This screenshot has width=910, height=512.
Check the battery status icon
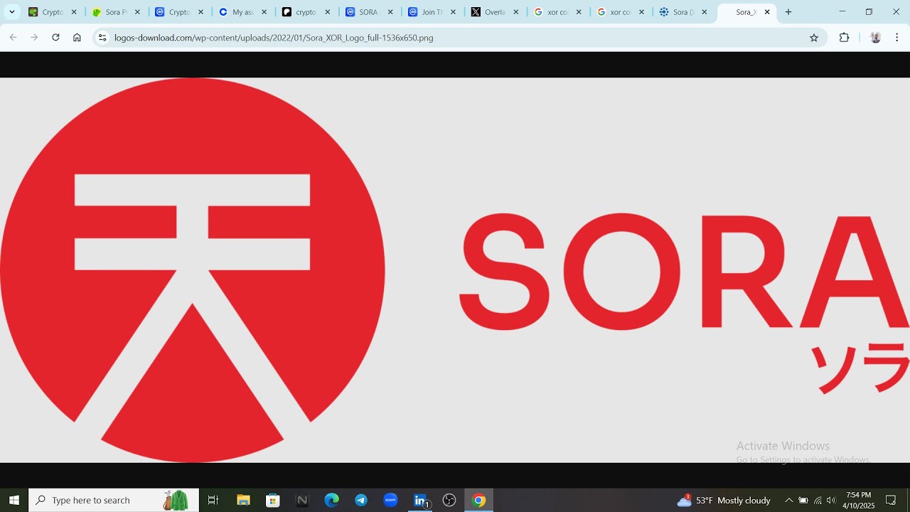[x=803, y=500]
